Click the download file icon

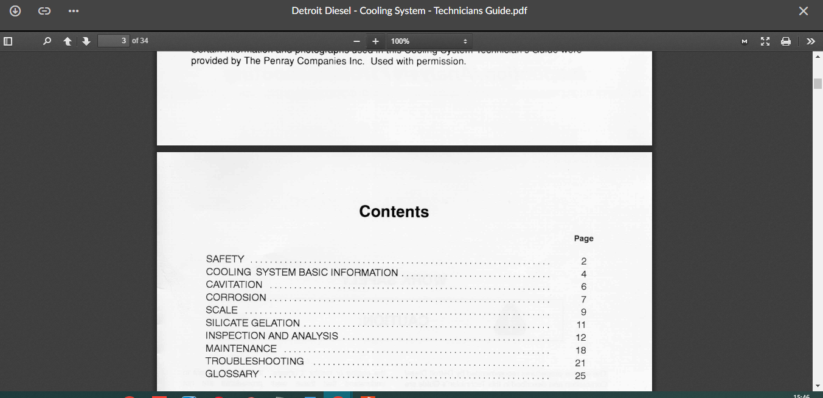[x=15, y=11]
